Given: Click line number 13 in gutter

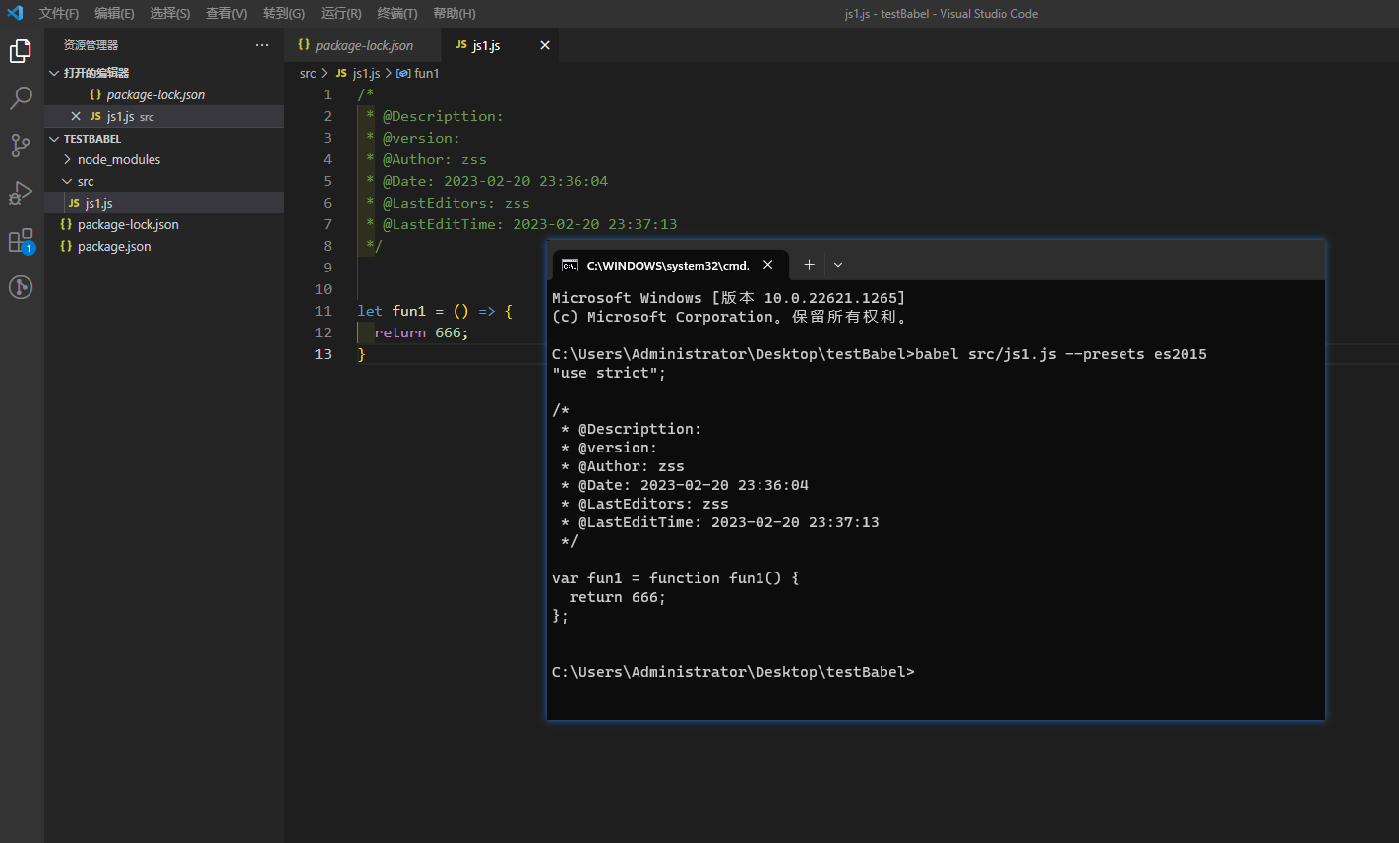Looking at the screenshot, I should (323, 354).
